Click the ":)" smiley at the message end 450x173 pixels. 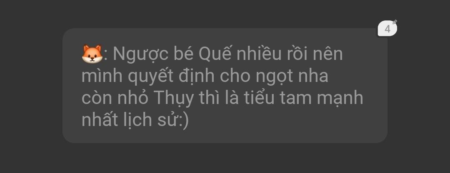182,121
